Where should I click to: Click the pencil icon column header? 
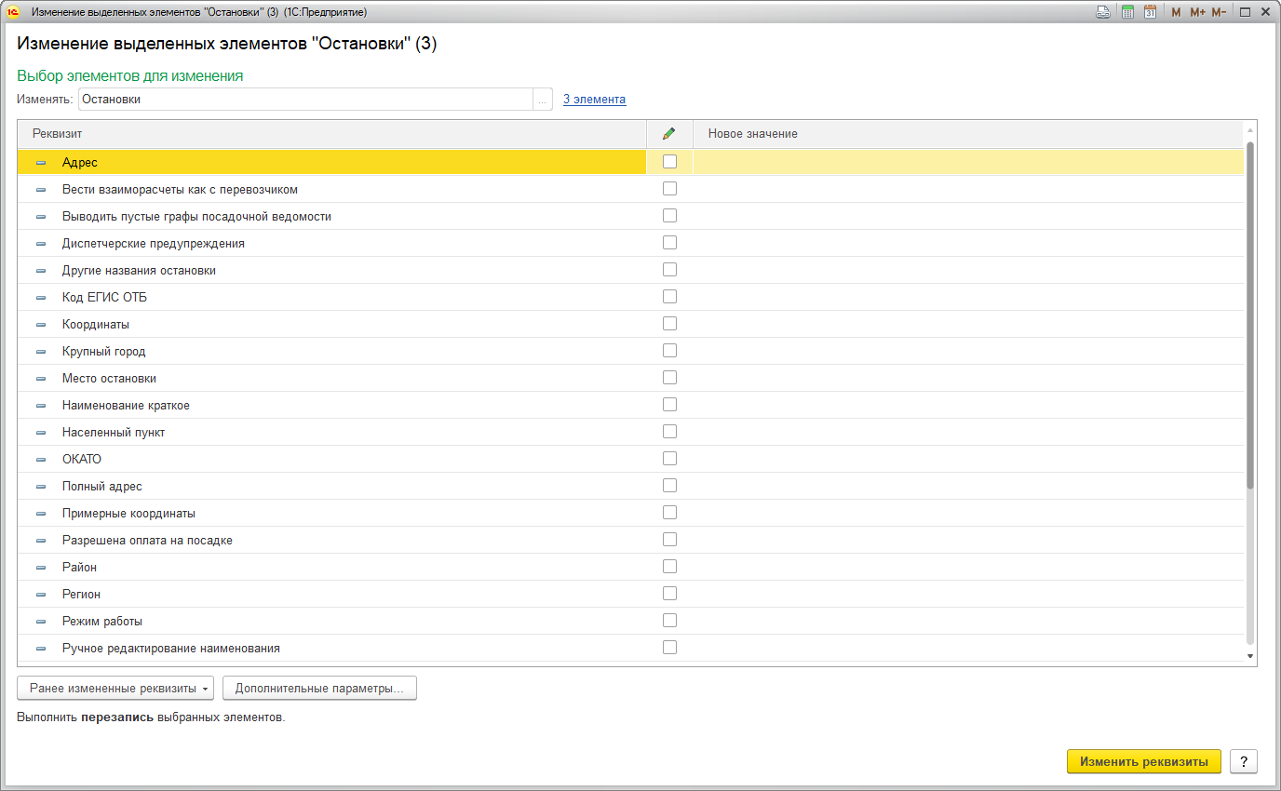669,134
